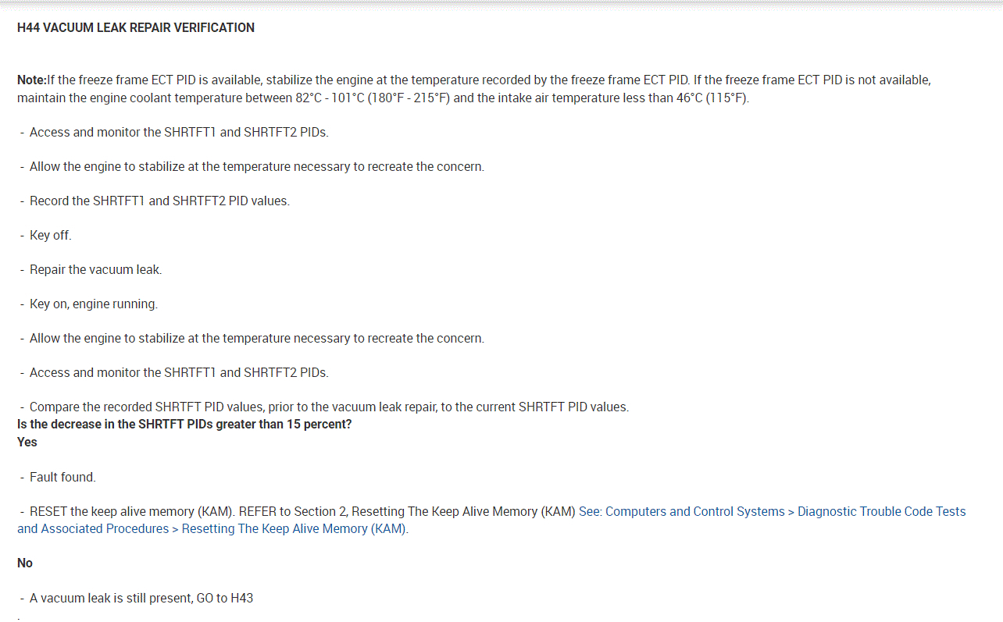Image resolution: width=1003 pixels, height=622 pixels.
Task: Click 'Allow the engine to stabilize' step above Record step
Action: pos(256,167)
